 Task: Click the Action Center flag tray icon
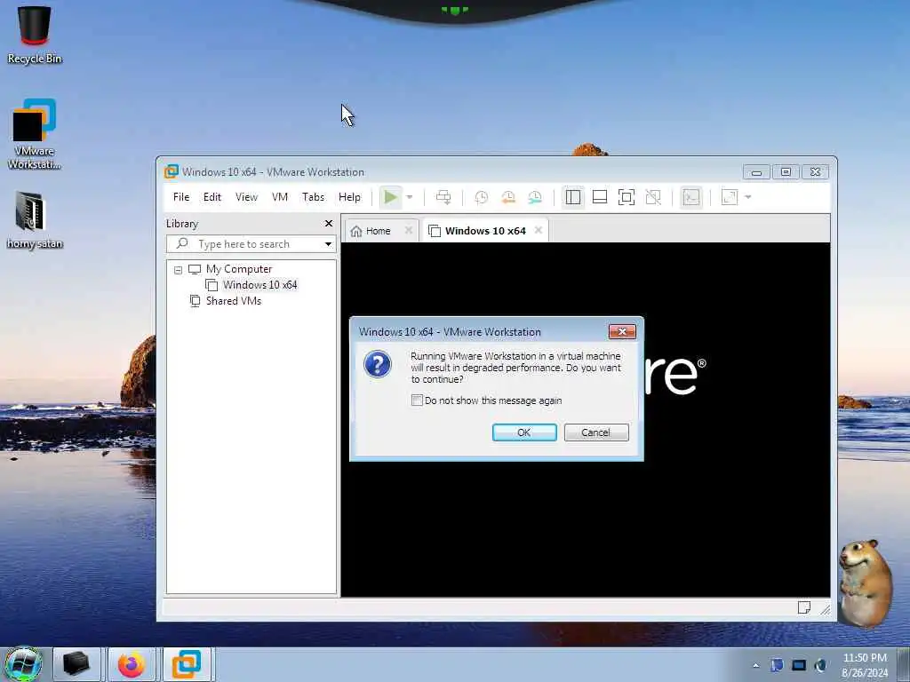(777, 665)
